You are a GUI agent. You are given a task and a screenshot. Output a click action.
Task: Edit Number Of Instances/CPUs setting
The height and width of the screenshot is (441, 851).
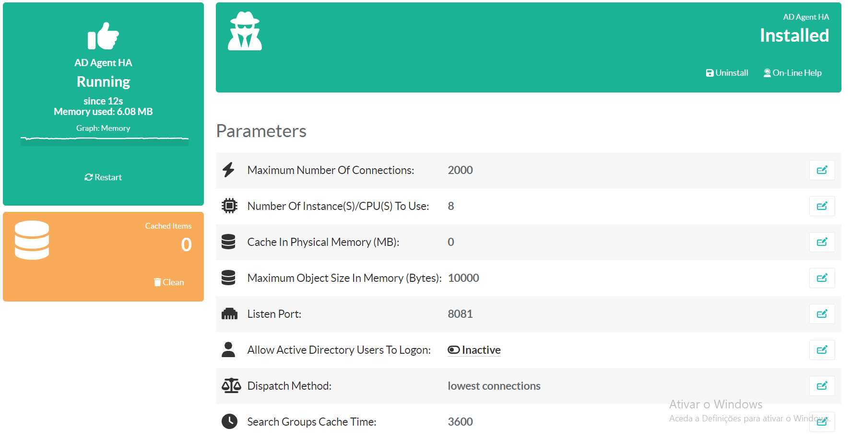coord(822,206)
